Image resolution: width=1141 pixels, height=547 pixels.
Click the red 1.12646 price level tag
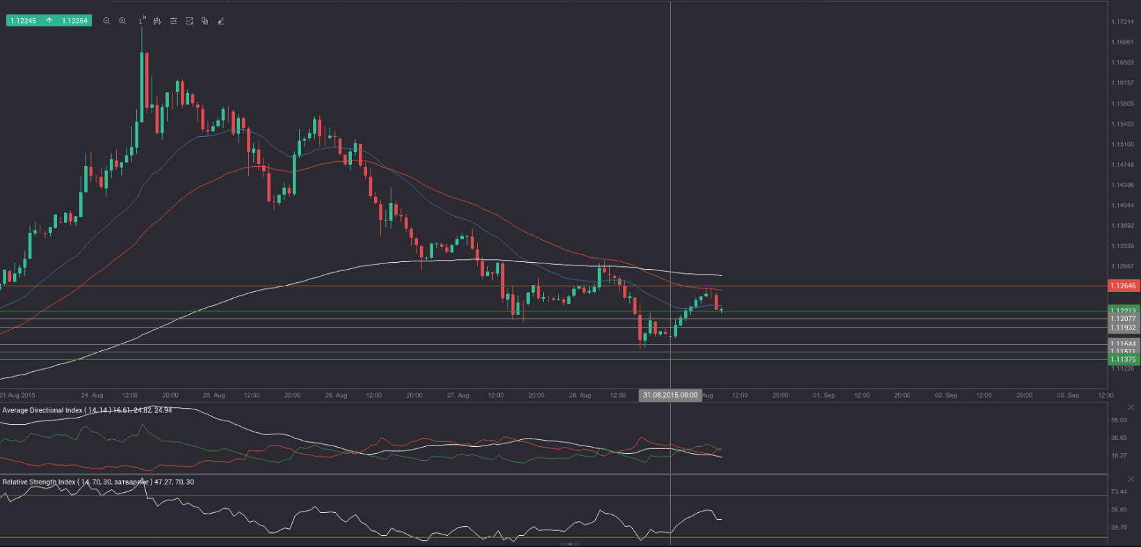tap(1122, 286)
